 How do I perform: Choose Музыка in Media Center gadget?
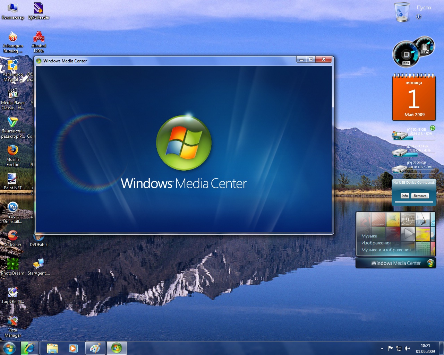pyautogui.click(x=369, y=236)
